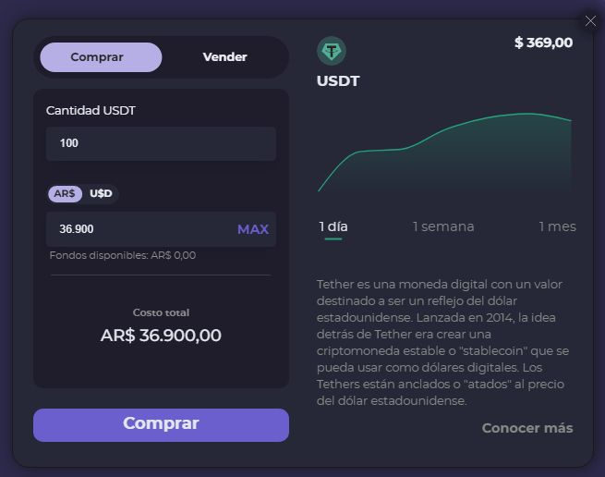Open the Conocer más link
Viewport: 605px width, 477px height.
(527, 428)
